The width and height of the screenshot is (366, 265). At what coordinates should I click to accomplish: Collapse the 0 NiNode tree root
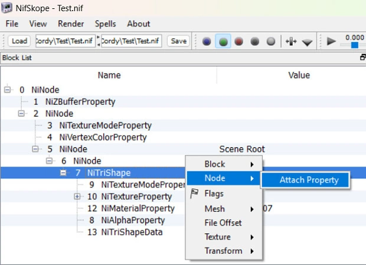7,90
